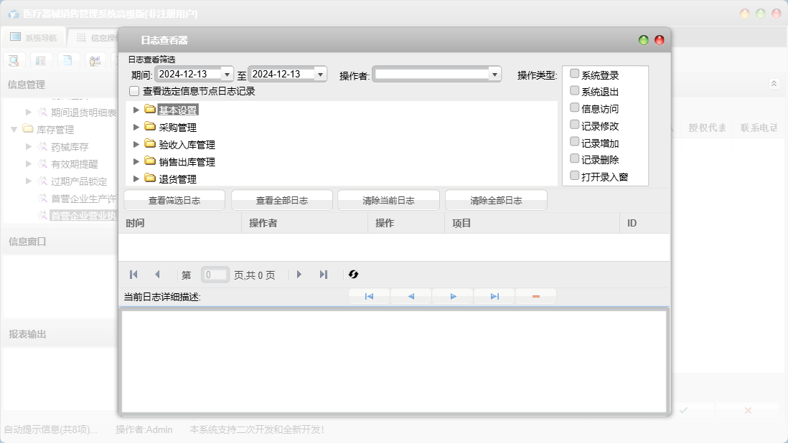The image size is (788, 443).
Task: Check the 打开录入窗 operation type
Action: click(x=574, y=176)
